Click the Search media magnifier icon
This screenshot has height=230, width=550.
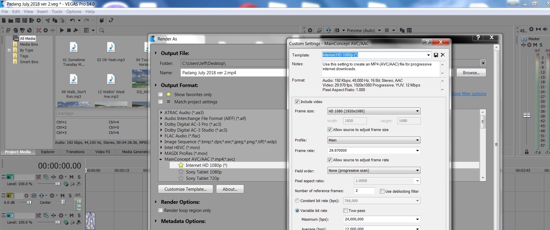click(102, 30)
